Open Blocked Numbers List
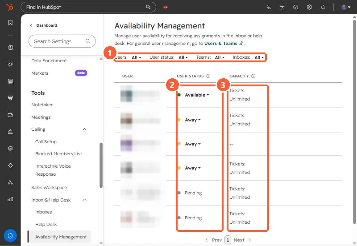Image resolution: width=357 pixels, height=246 pixels. click(58, 153)
